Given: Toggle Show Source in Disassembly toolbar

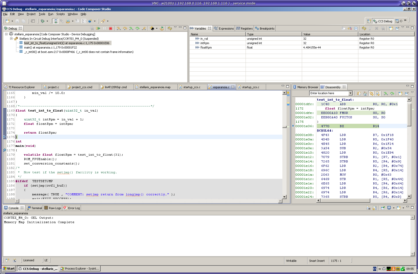Looking at the screenshot, I should coord(378,93).
